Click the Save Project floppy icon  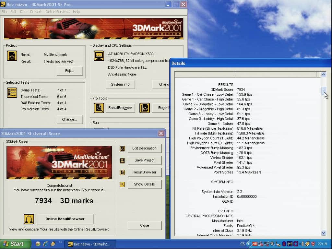coord(122,161)
